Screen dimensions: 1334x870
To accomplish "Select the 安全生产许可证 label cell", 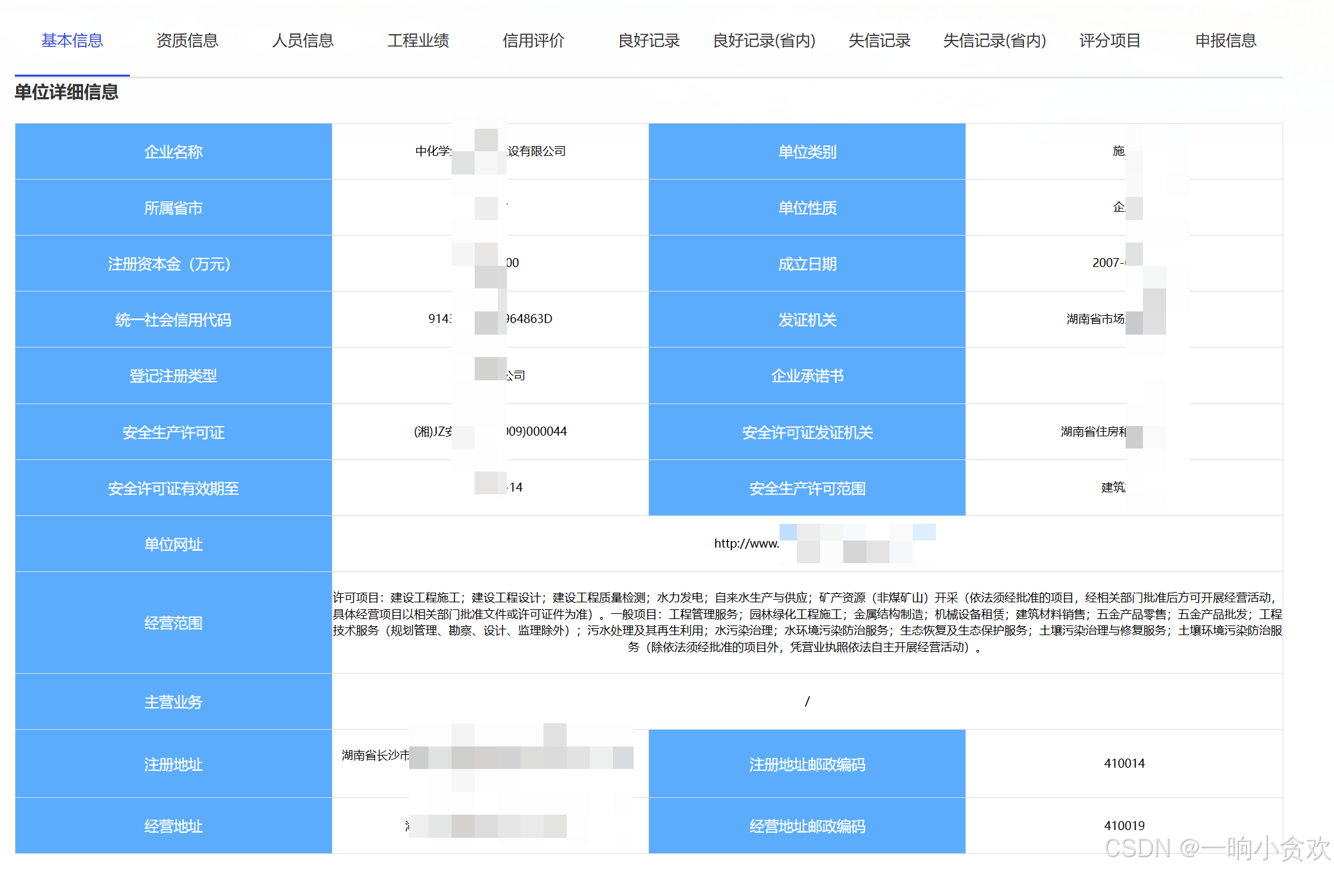I will tap(173, 432).
